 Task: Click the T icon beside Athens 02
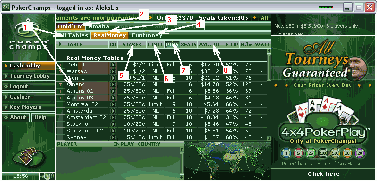point(60,91)
